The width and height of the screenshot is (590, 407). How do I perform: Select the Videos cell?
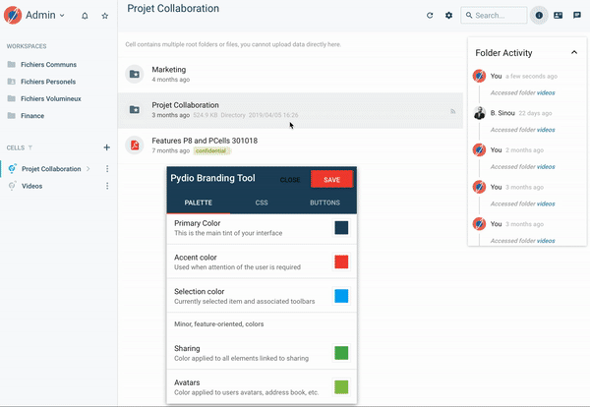click(x=31, y=186)
